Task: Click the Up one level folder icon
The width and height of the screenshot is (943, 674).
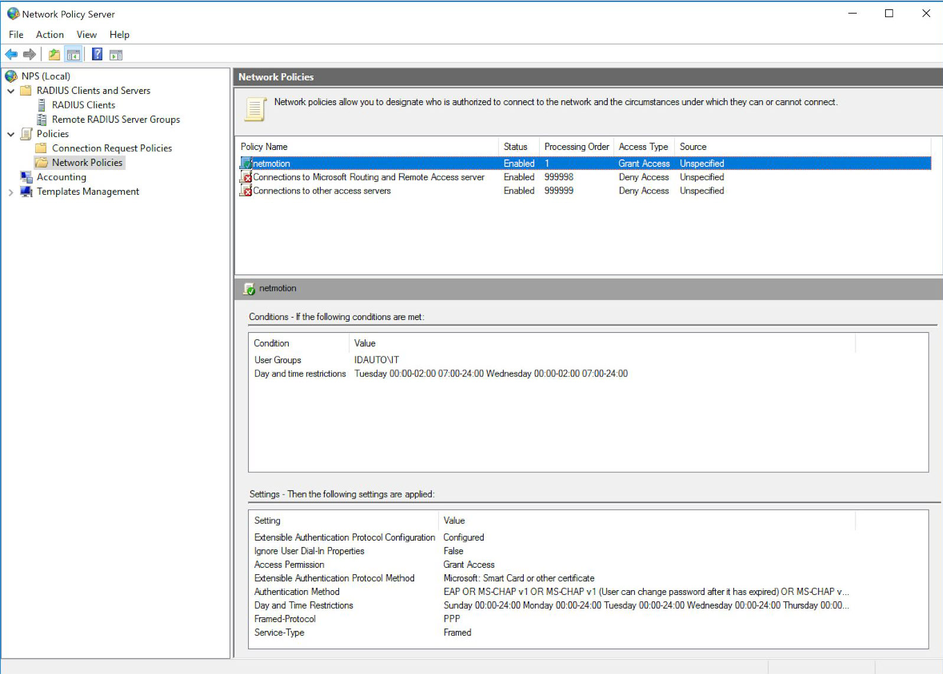Action: [54, 55]
